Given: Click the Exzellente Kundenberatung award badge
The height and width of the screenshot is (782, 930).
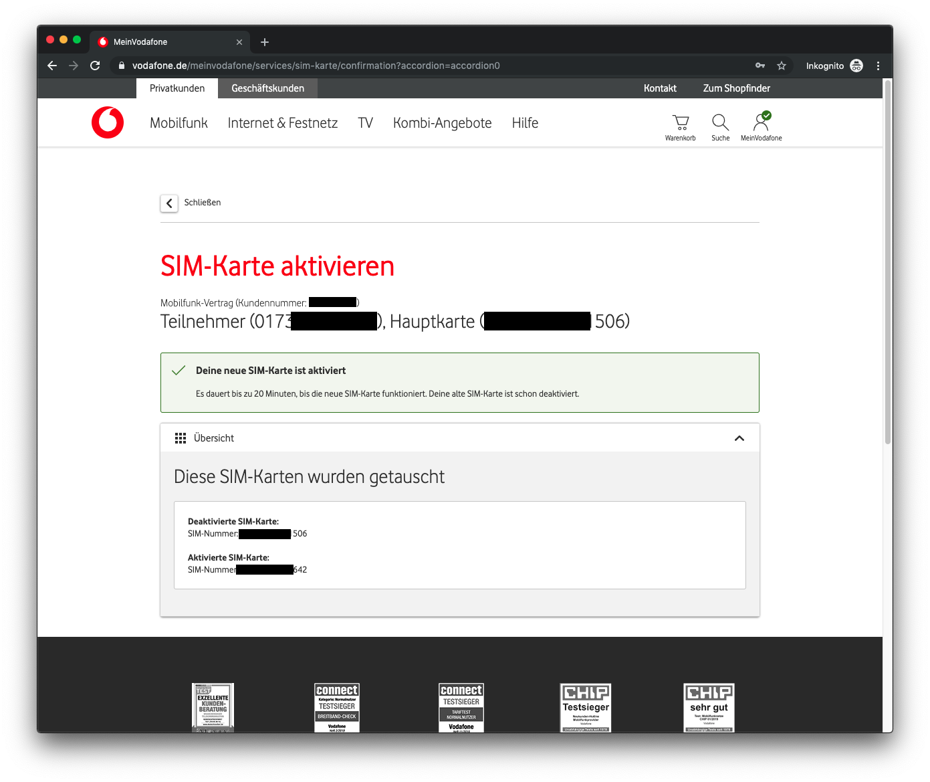Looking at the screenshot, I should coord(213,707).
